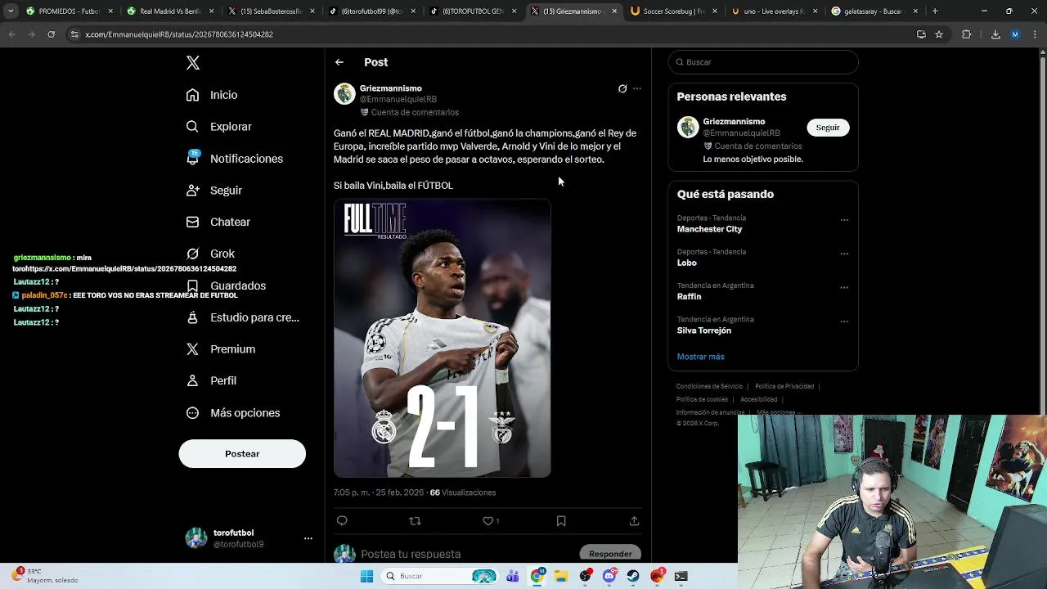Screen dimensions: 1047x589
Task: Open Terminal taskbar icon
Action: click(681, 576)
